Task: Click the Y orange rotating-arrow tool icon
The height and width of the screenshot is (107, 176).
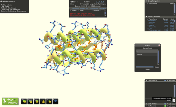Action: (x=43, y=101)
